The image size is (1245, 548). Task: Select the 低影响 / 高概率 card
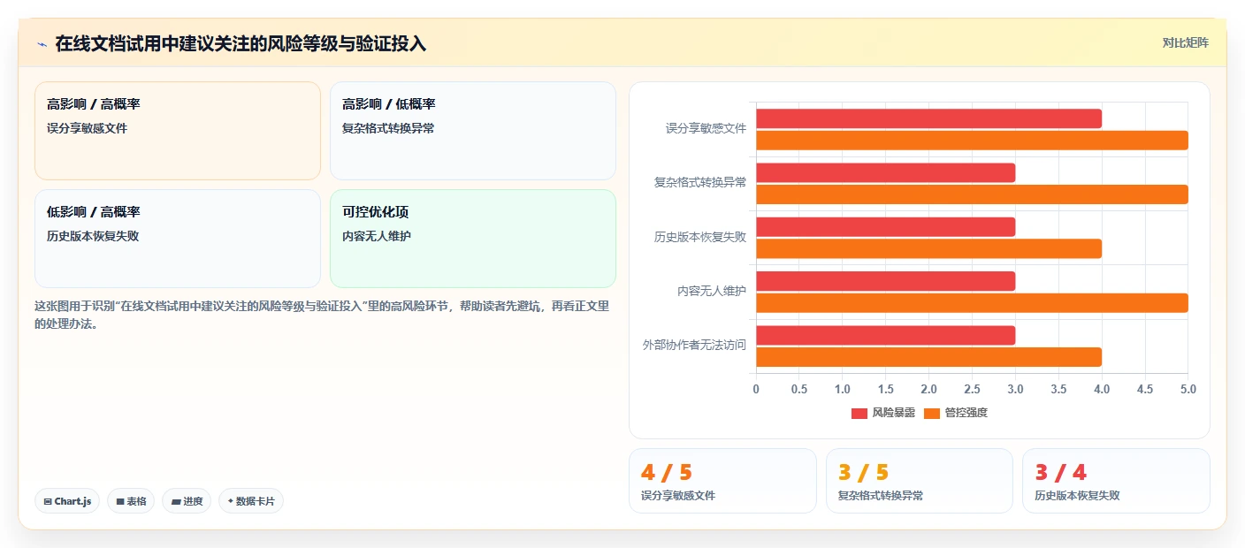[x=178, y=239]
